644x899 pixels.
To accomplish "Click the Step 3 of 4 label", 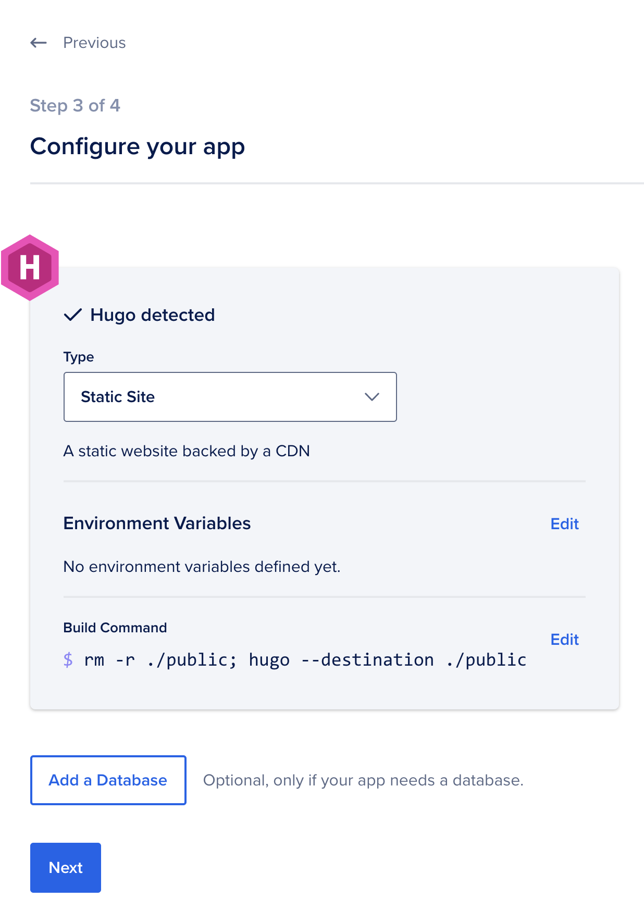I will click(75, 105).
